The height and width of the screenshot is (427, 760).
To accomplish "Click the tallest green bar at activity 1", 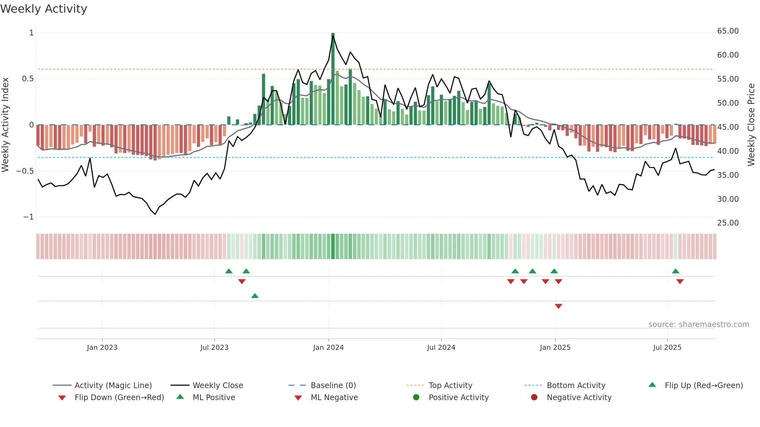I will point(333,79).
